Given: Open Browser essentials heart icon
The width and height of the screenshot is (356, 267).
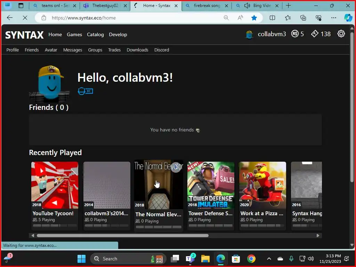Looking at the screenshot, I should point(318,18).
